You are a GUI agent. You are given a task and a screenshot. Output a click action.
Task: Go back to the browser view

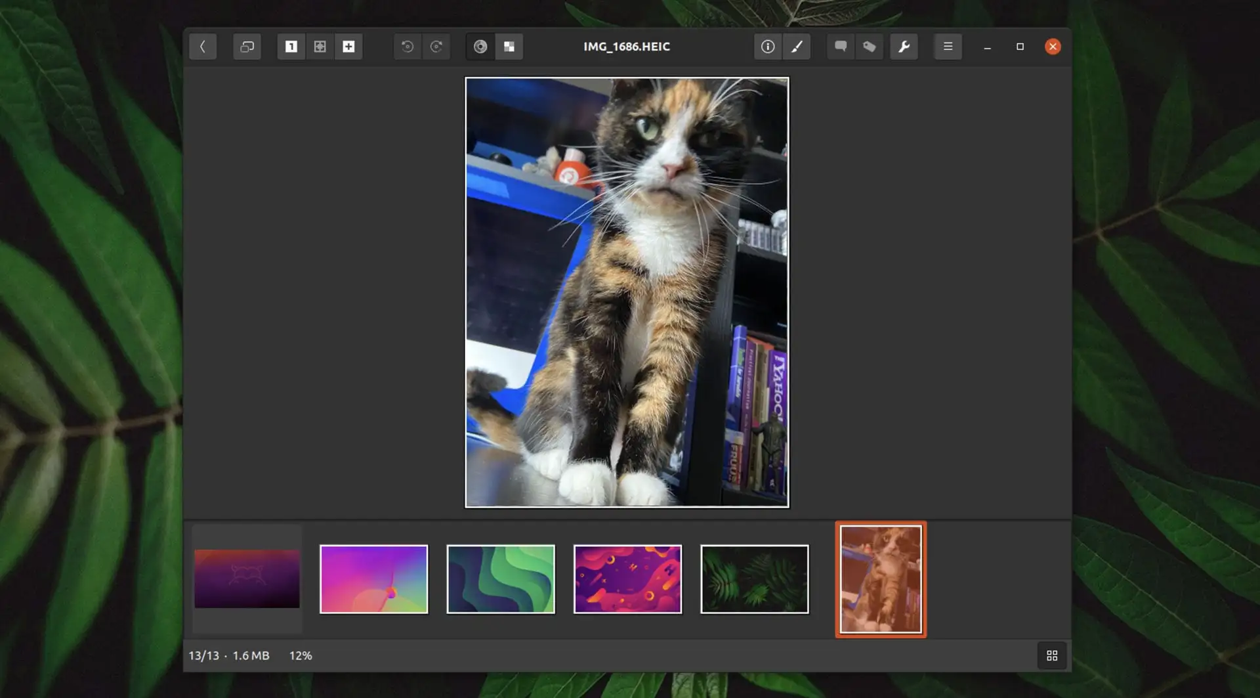click(203, 47)
